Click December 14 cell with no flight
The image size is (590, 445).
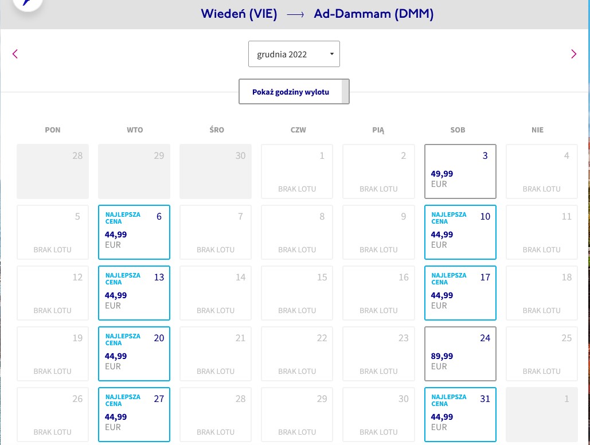[x=216, y=293]
